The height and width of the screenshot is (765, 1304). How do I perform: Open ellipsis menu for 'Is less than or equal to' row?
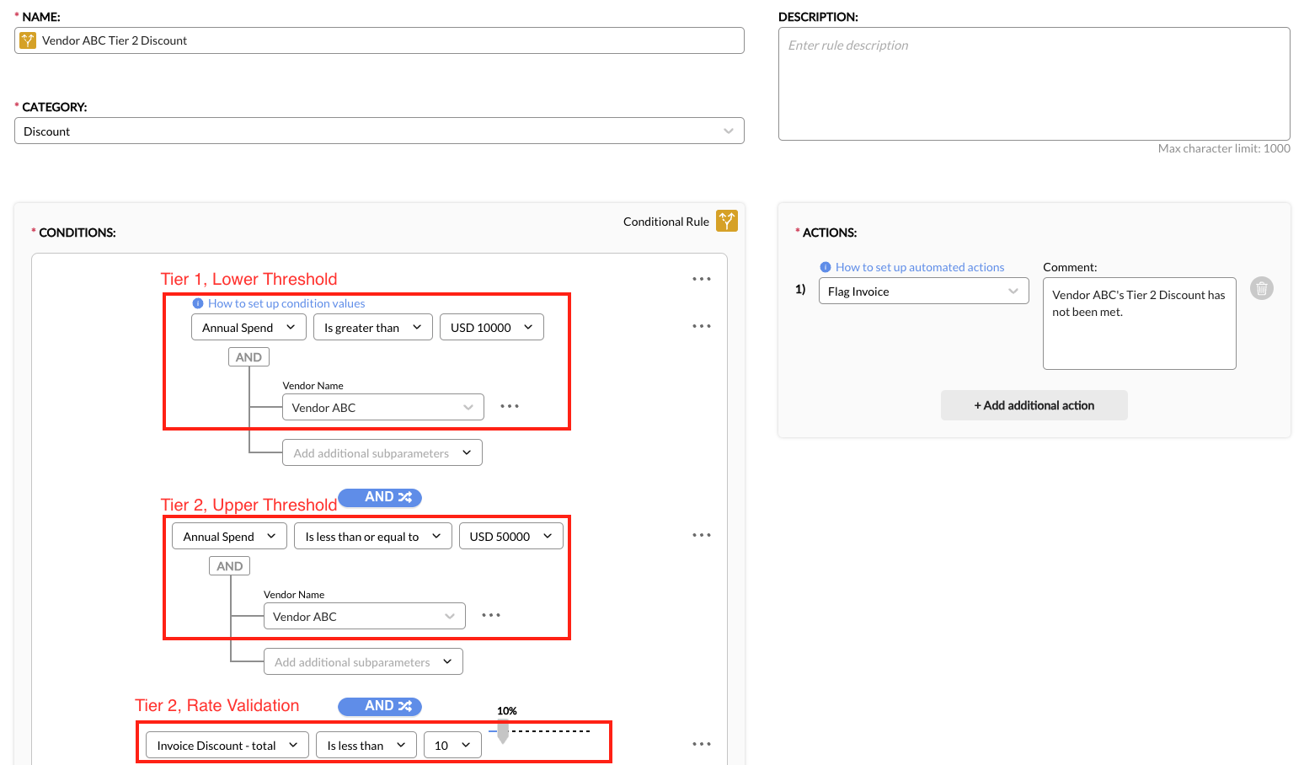point(701,535)
